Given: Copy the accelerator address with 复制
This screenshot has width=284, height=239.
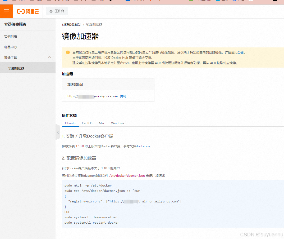Looking at the screenshot, I should coord(123,96).
